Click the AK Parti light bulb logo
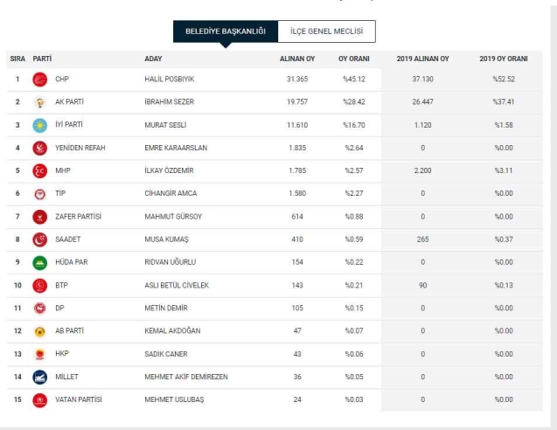 click(x=39, y=102)
